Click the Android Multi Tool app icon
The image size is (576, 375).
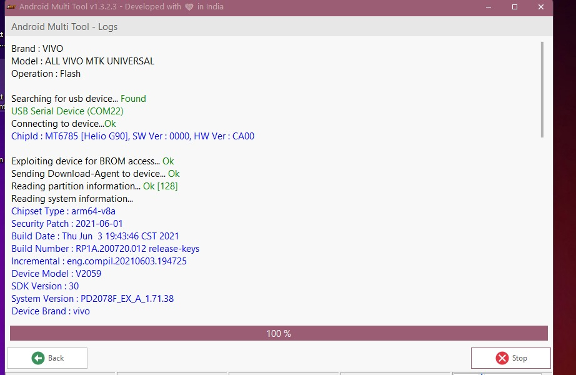[10, 7]
